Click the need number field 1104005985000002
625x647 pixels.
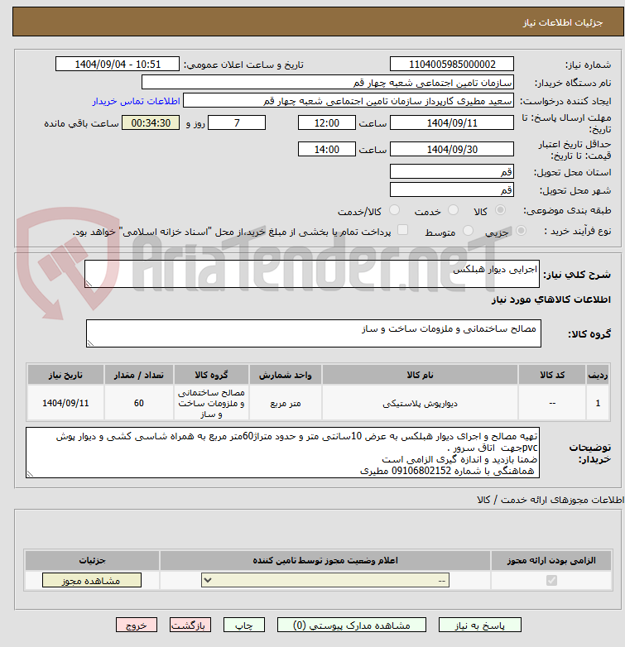click(x=452, y=65)
